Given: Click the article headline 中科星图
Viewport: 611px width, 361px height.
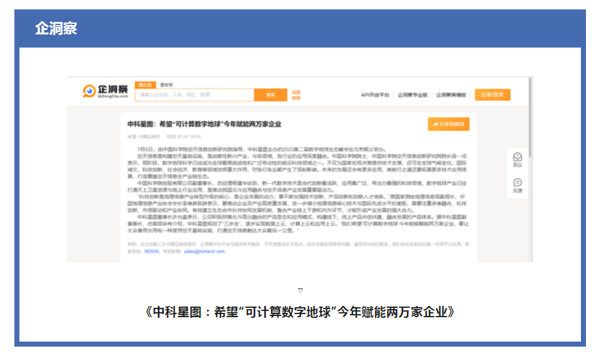Looking at the screenshot, I should pos(204,124).
